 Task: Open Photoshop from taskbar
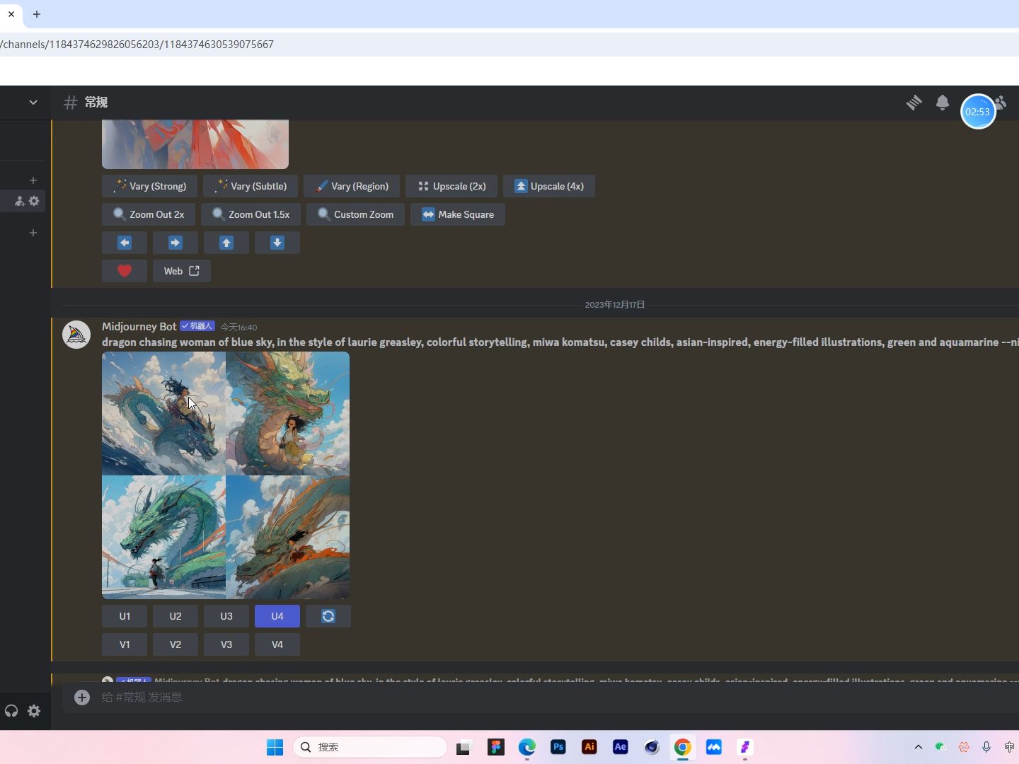coord(558,747)
